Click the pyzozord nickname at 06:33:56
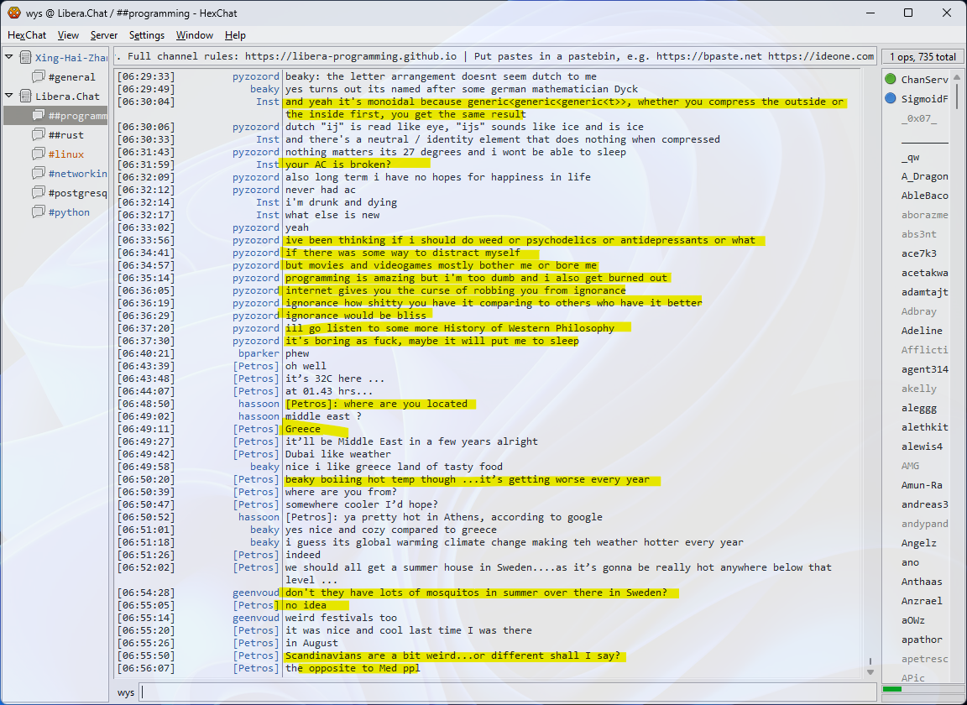This screenshot has width=967, height=705. click(x=255, y=240)
